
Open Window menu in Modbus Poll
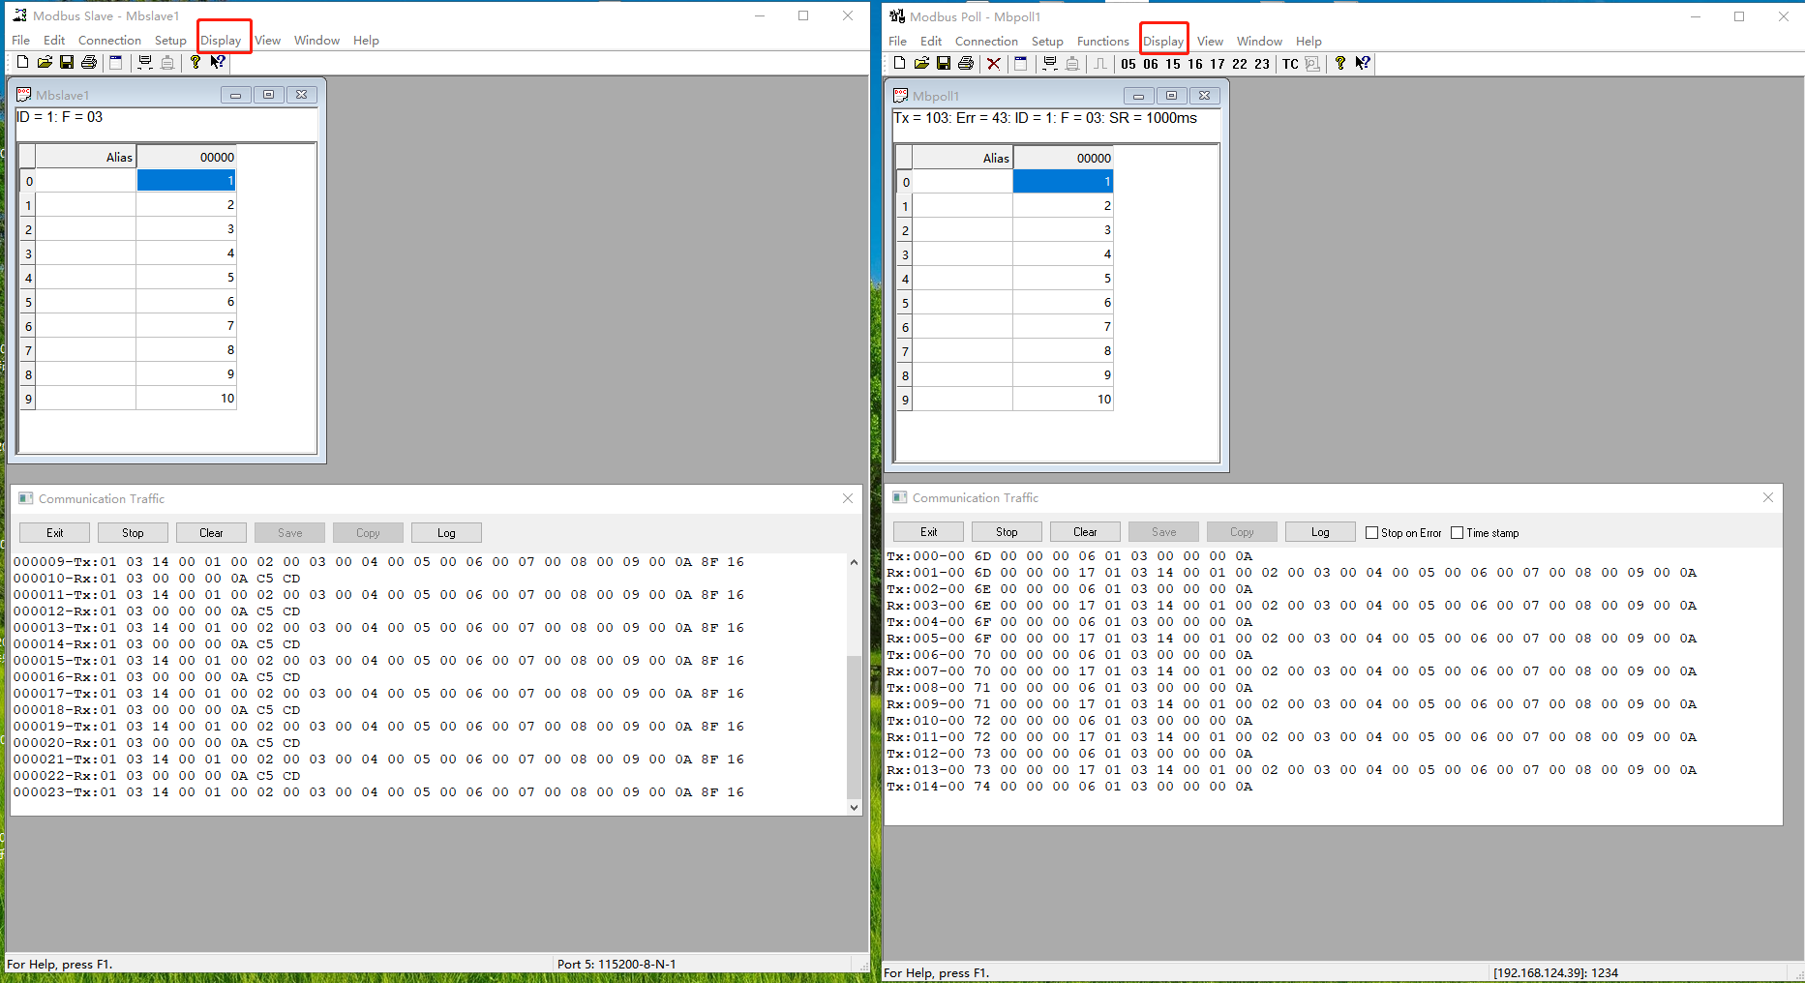click(1259, 42)
